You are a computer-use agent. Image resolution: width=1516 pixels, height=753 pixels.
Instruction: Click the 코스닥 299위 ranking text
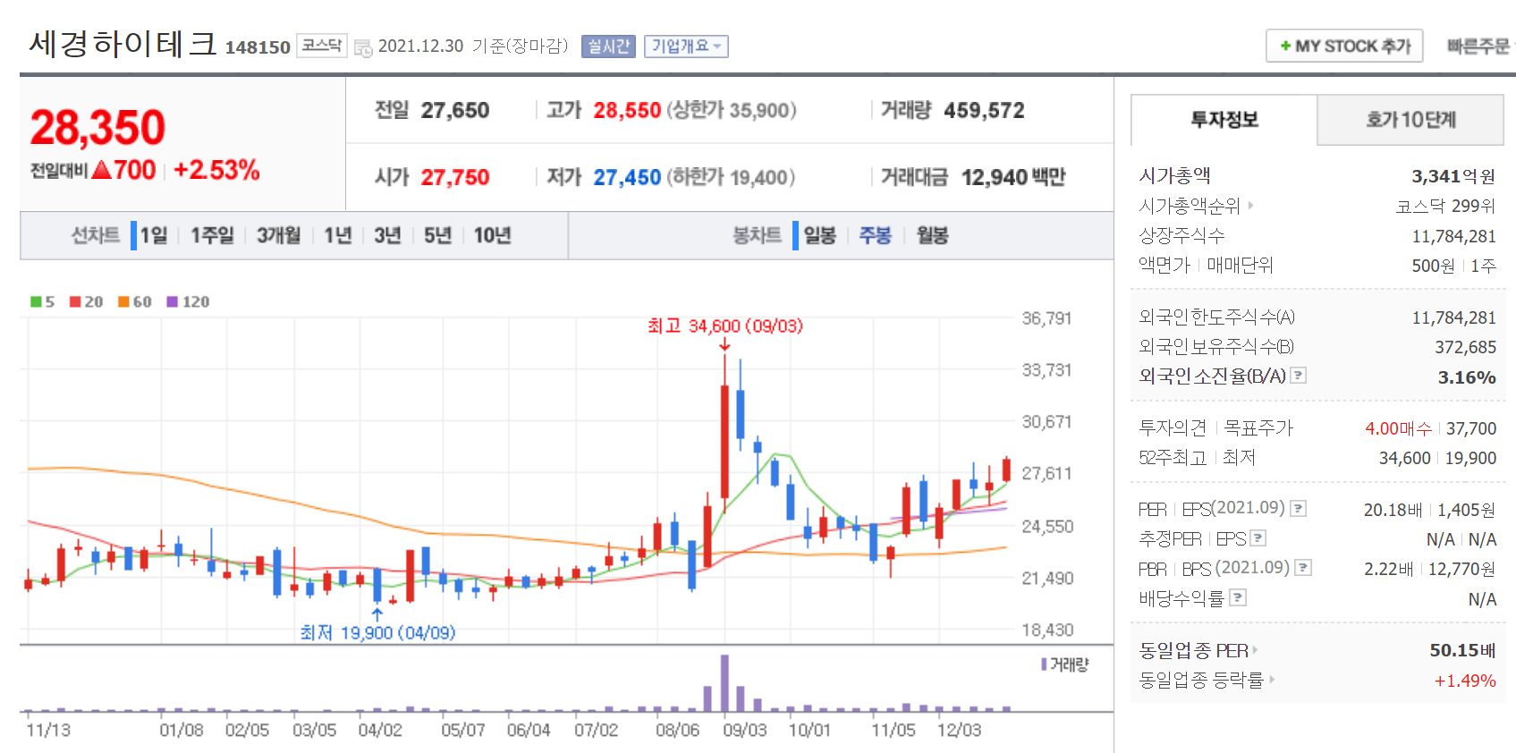pyautogui.click(x=1445, y=206)
